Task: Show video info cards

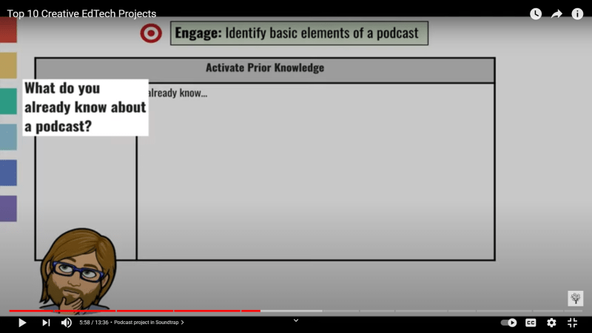Action: [577, 14]
